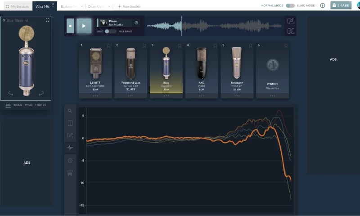Expand options dots under Neumann card

point(237,96)
